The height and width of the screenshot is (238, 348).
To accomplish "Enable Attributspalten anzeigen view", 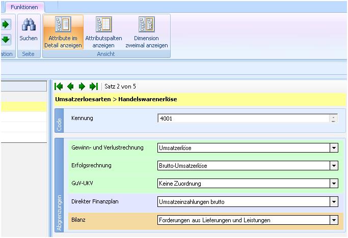I will coord(103,33).
